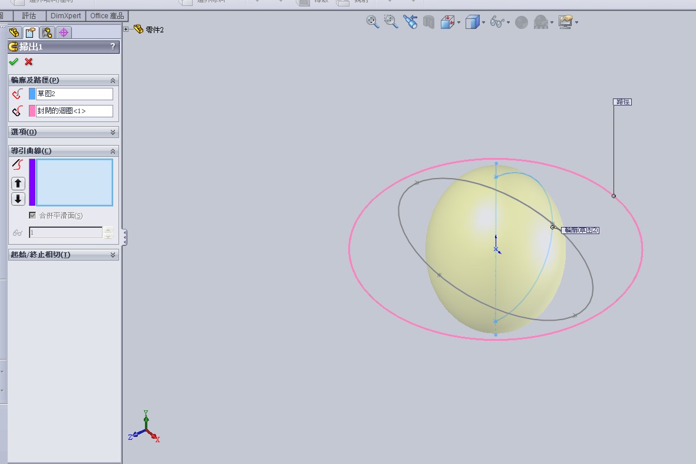
Task: Click purple guide curve color swatch
Action: point(32,183)
